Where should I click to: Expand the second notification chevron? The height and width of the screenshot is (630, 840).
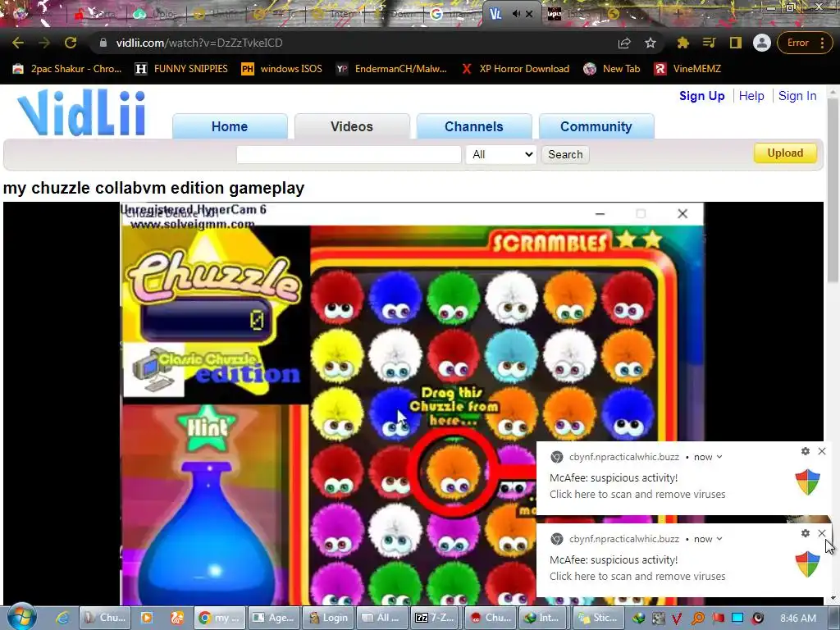(719, 539)
